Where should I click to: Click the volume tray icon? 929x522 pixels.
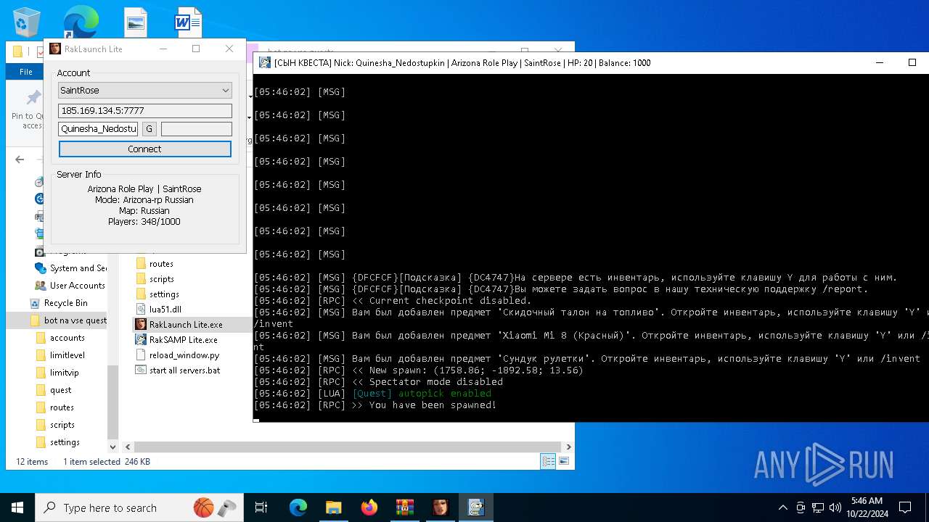835,507
